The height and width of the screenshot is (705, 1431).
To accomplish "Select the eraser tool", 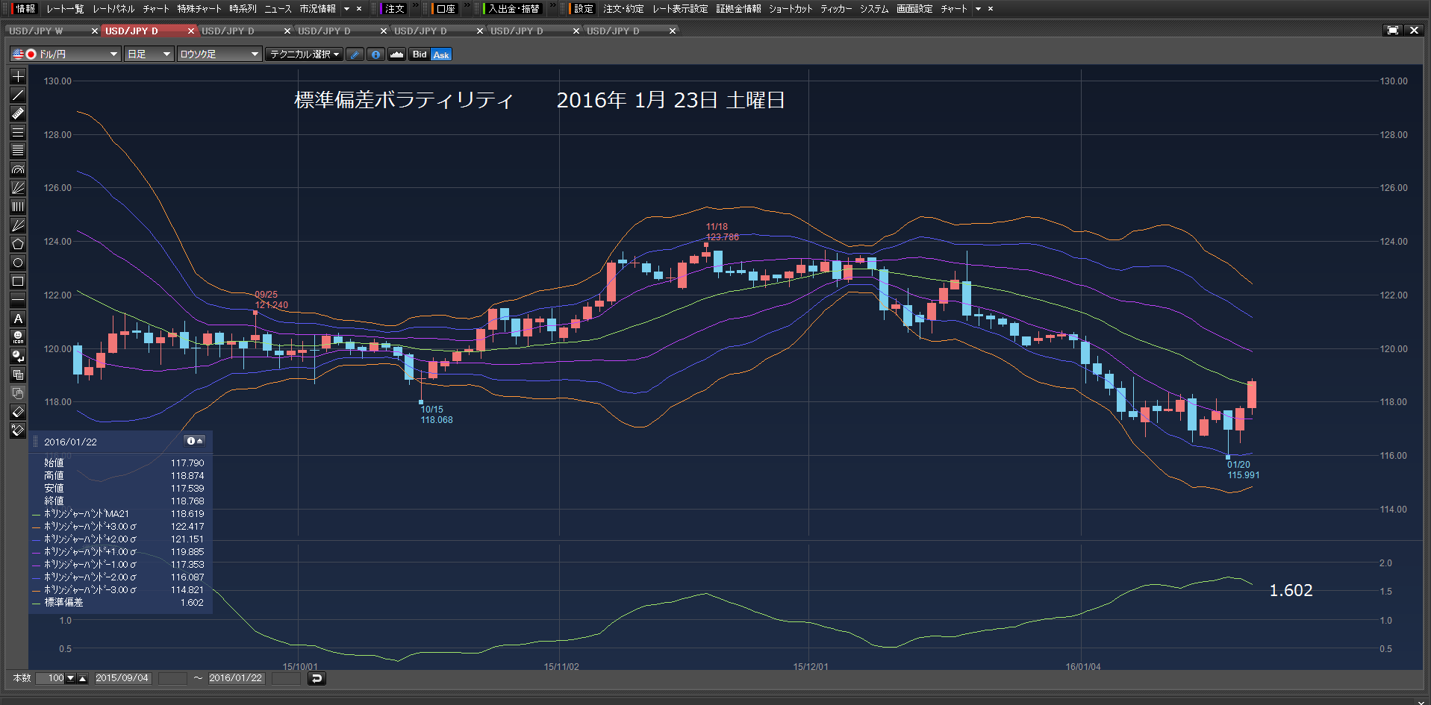I will pos(18,412).
